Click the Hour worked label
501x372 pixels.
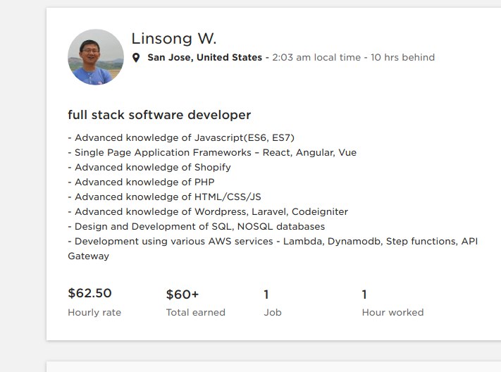click(x=392, y=312)
